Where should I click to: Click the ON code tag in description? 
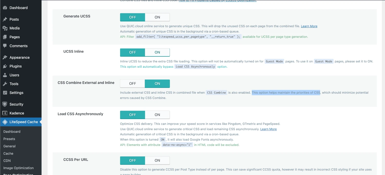pos(162,140)
